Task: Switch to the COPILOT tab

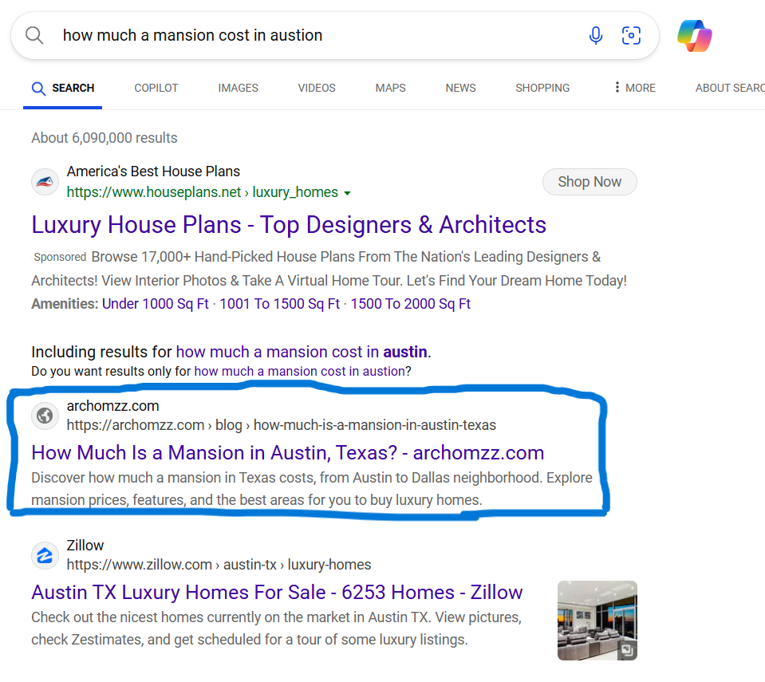Action: (156, 88)
